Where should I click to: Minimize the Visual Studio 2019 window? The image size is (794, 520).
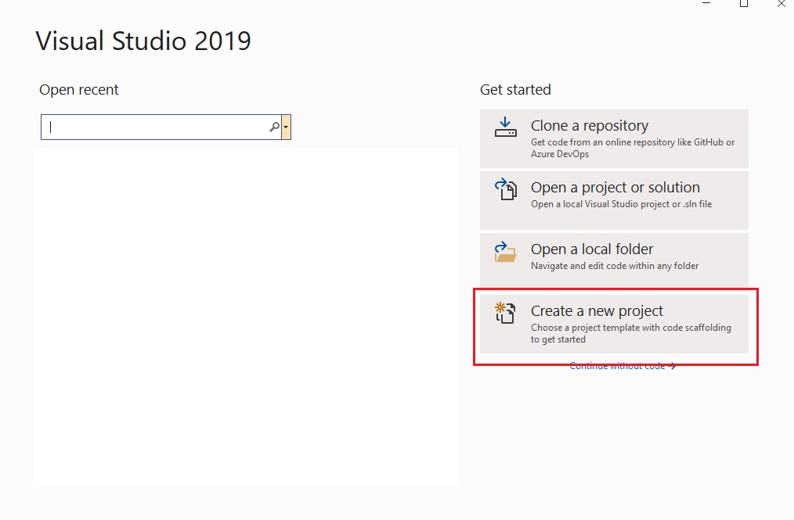706,4
